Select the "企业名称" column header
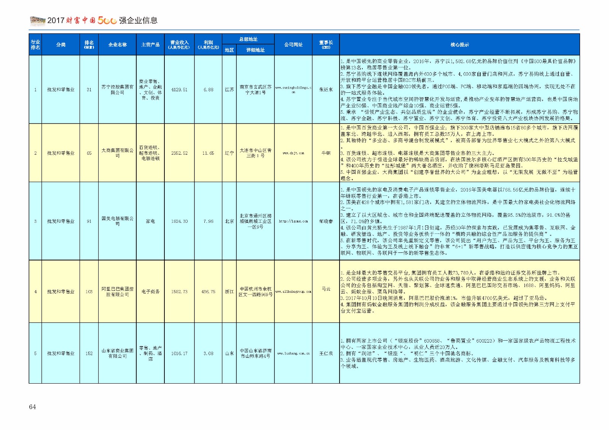The height and width of the screenshot is (430, 609). click(117, 44)
